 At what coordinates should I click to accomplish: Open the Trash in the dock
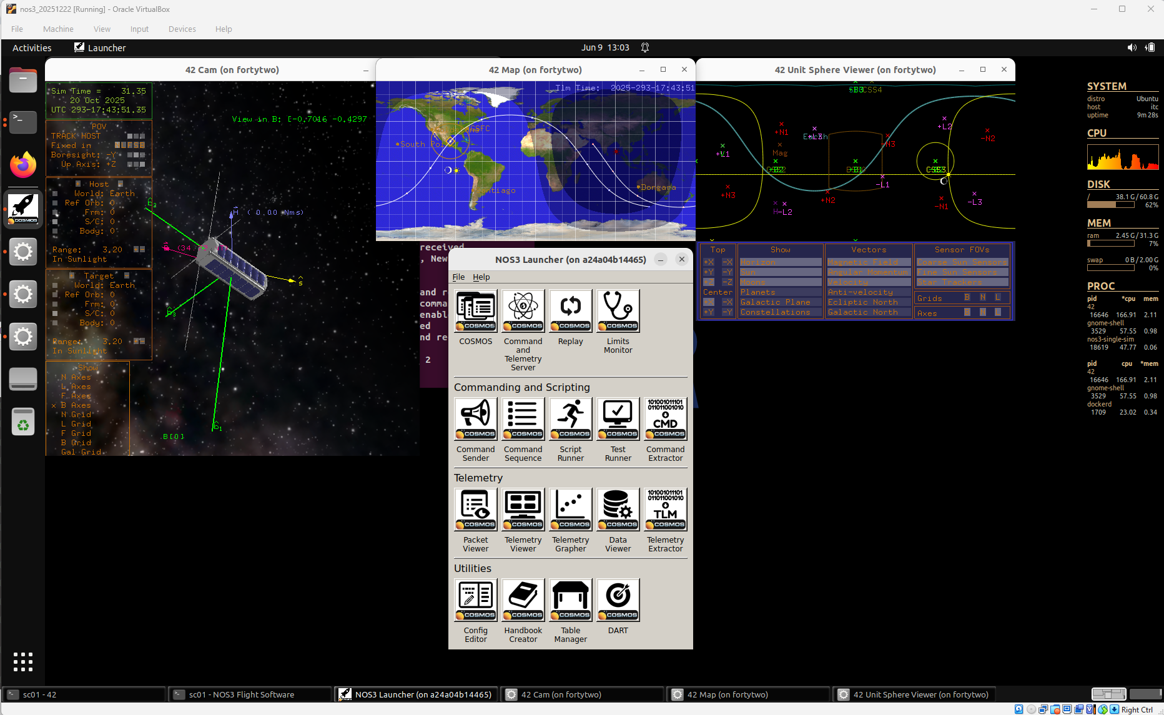[x=23, y=422]
